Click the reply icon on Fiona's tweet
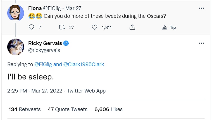 [x=31, y=27]
